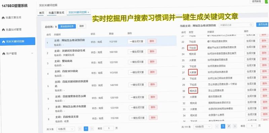The image size is (269, 133).
Task: Select keyword 怎么快速让百度收录一个新站
Action: [x=222, y=85]
